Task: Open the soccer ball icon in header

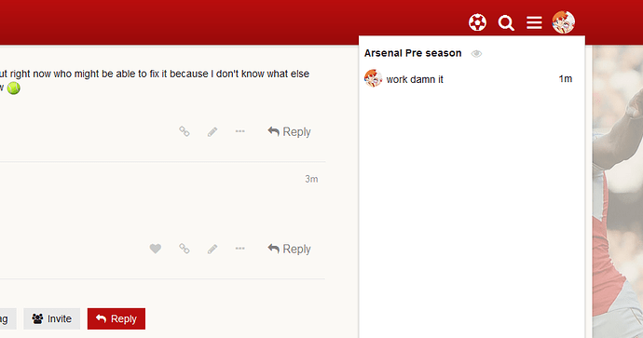Action: tap(477, 22)
